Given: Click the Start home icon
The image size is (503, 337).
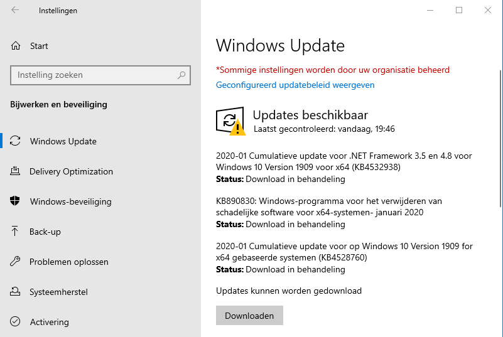Looking at the screenshot, I should [x=16, y=46].
